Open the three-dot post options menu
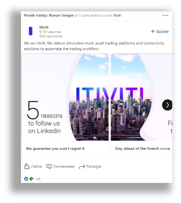181x203 pixels. [x=165, y=16]
